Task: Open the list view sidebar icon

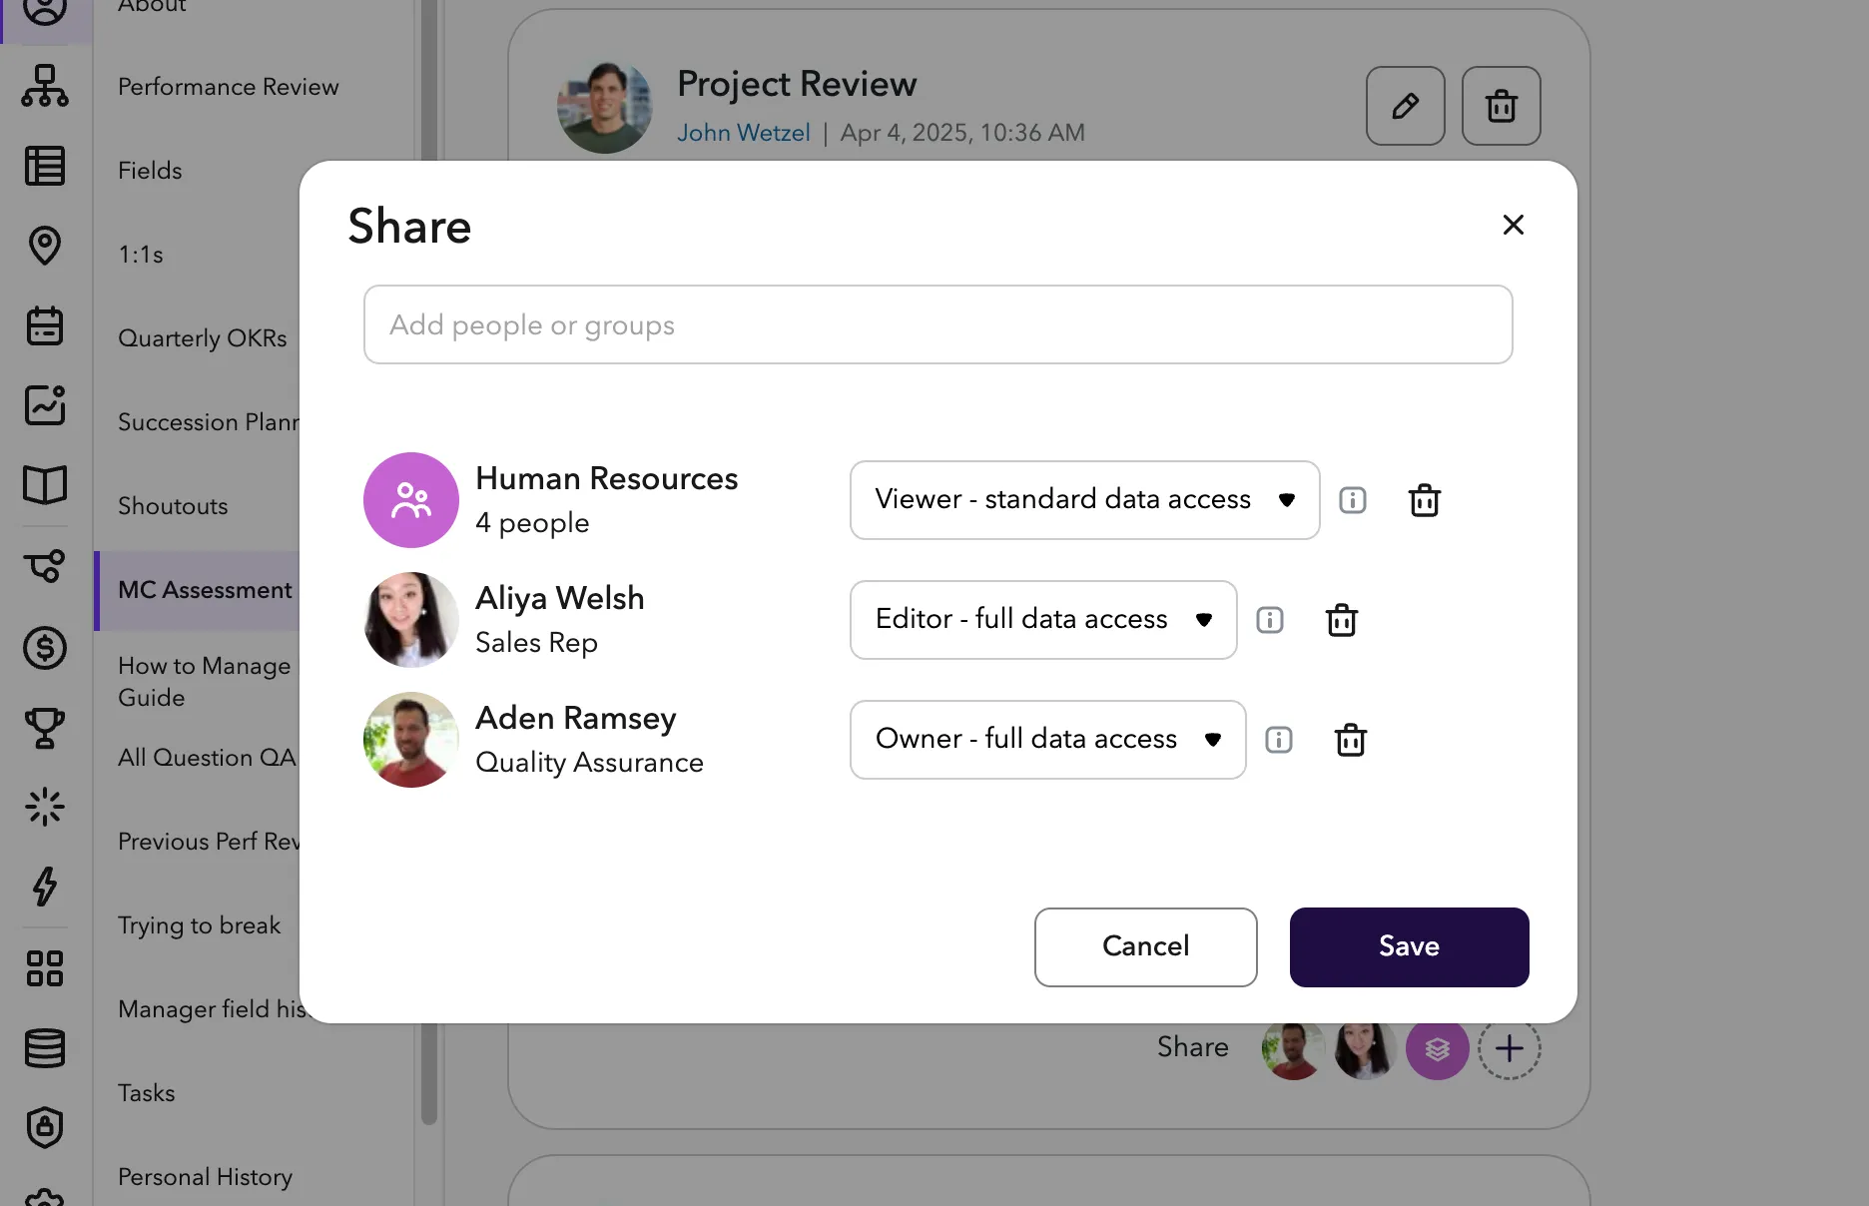Action: pos(45,166)
